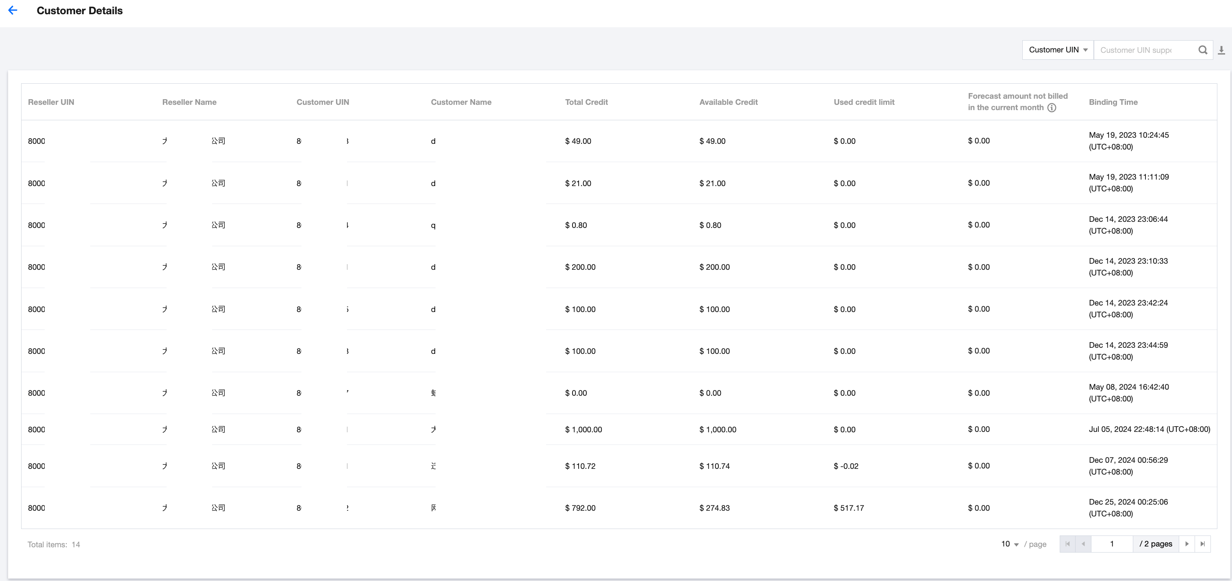
Task: Click the Total Credit column header
Action: (x=586, y=102)
